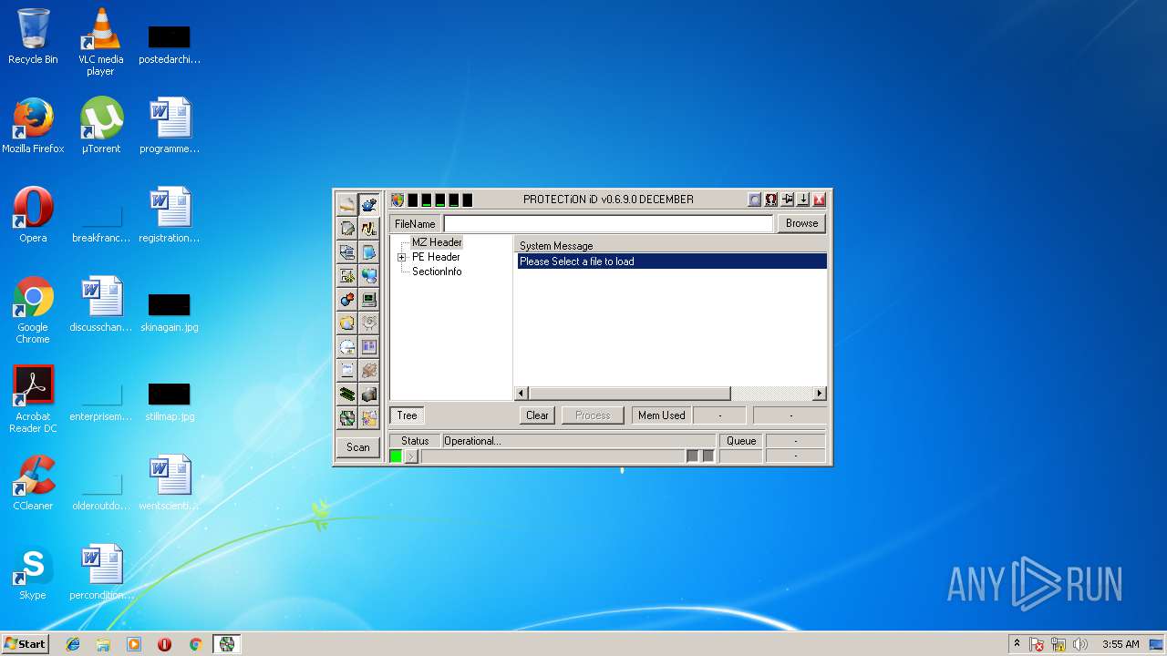The image size is (1167, 656).
Task: Select SectionInfo in the tree
Action: pyautogui.click(x=437, y=272)
